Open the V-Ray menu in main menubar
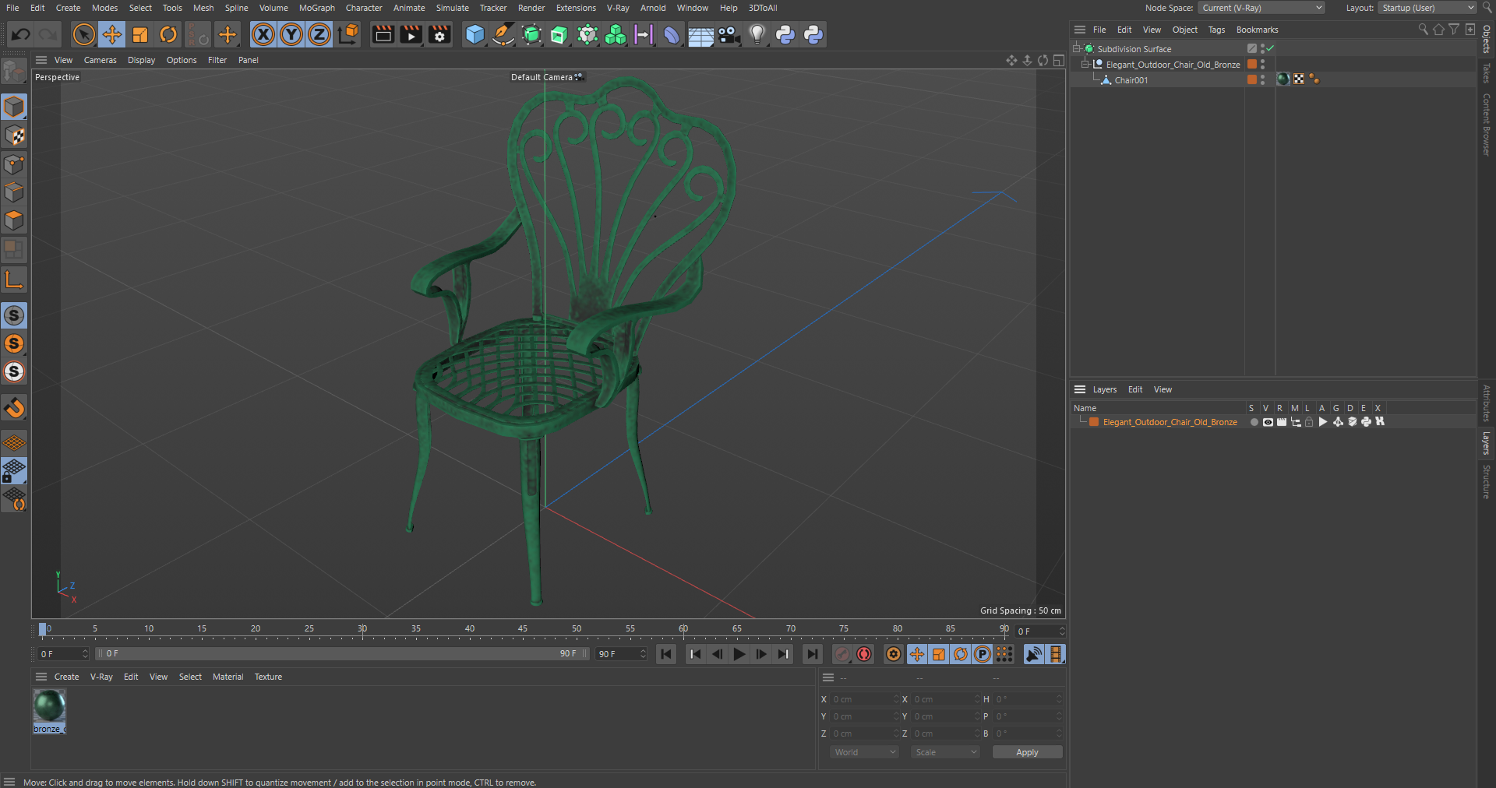The height and width of the screenshot is (788, 1496). (x=618, y=8)
